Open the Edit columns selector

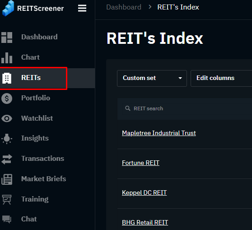tap(221, 78)
